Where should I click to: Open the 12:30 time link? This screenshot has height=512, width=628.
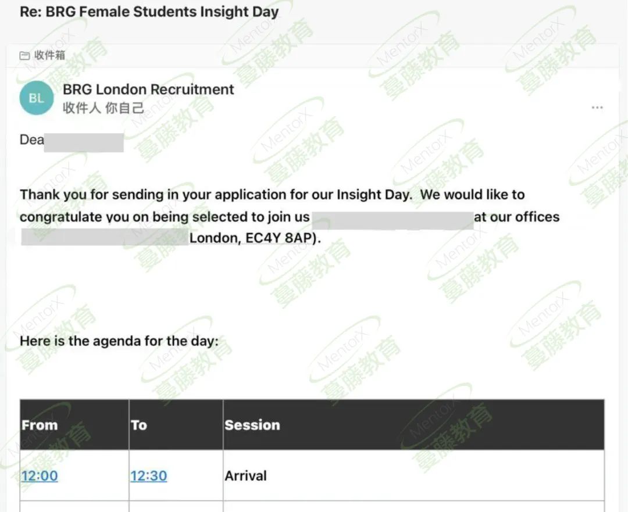(149, 475)
